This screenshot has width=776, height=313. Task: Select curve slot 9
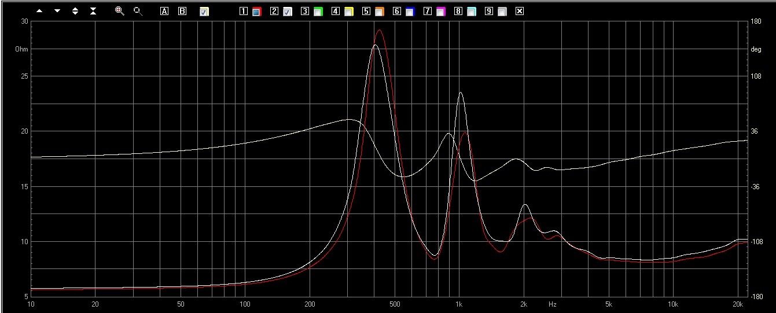489,11
